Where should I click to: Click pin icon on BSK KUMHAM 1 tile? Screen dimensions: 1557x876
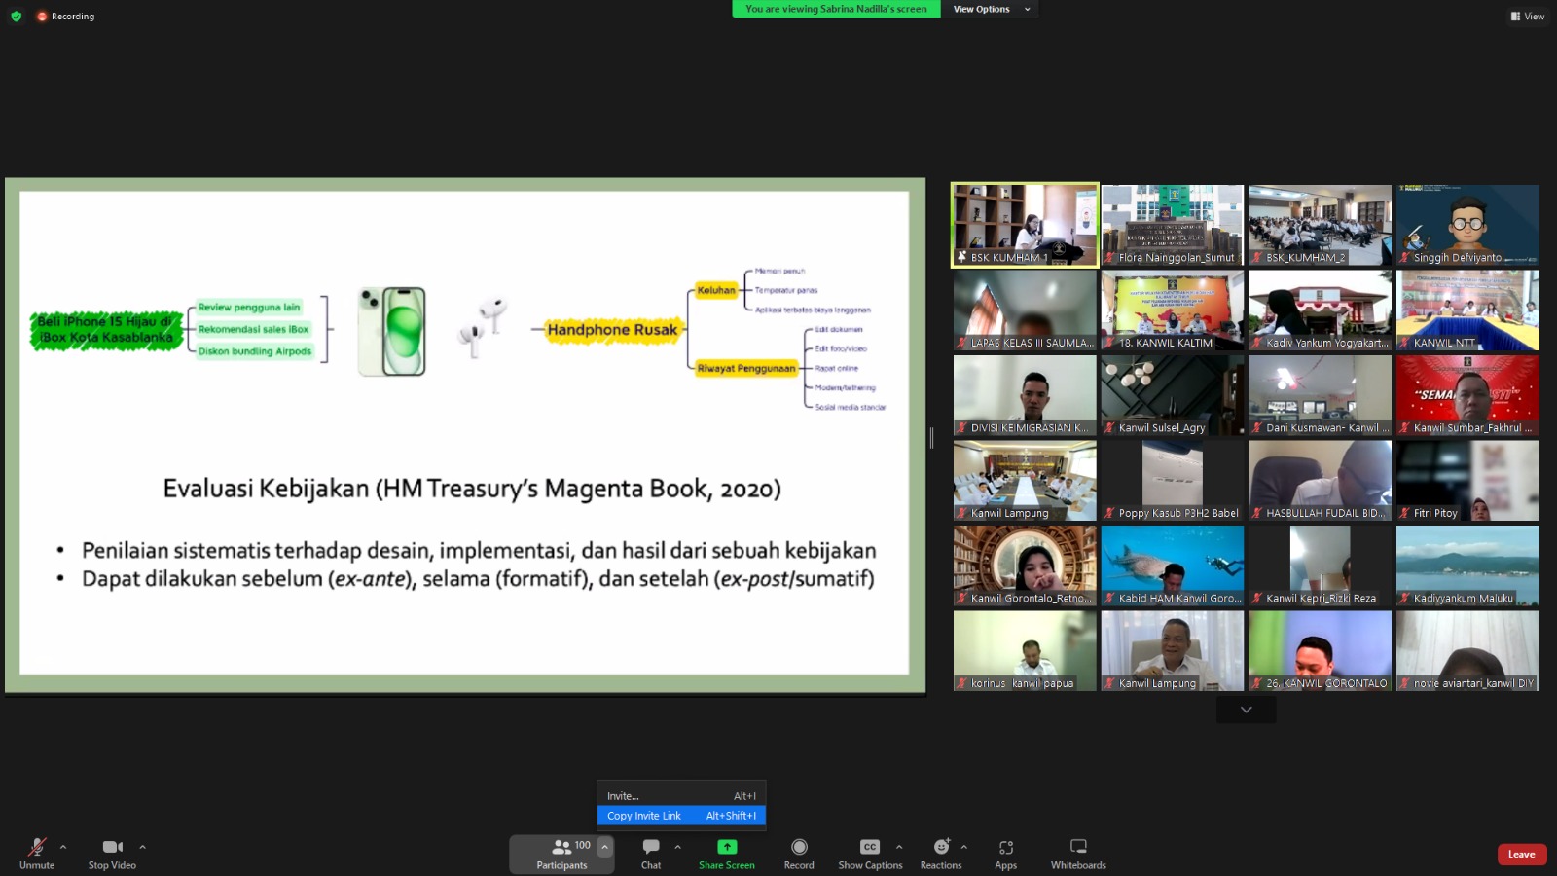tap(962, 257)
